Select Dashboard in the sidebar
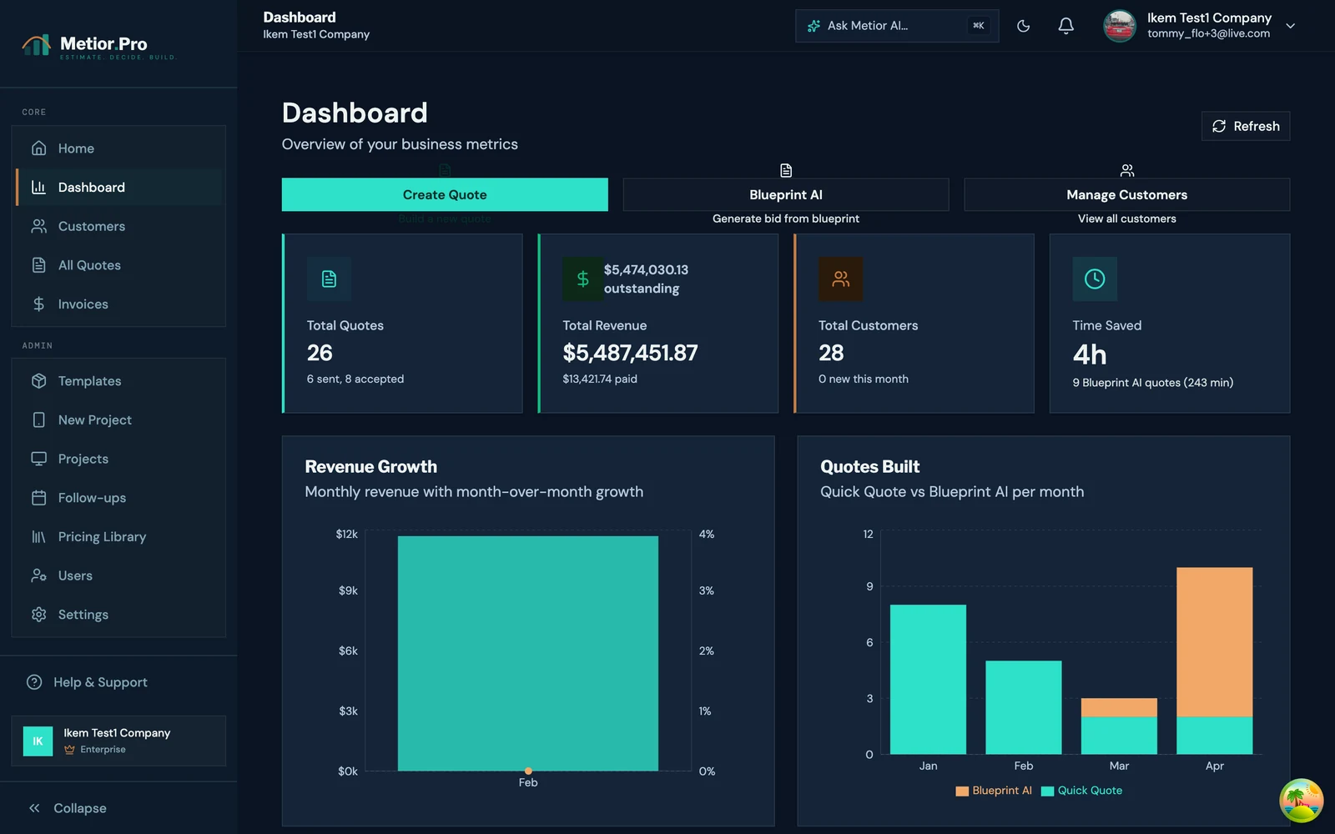Screen dimensions: 1335x834 click(118, 188)
